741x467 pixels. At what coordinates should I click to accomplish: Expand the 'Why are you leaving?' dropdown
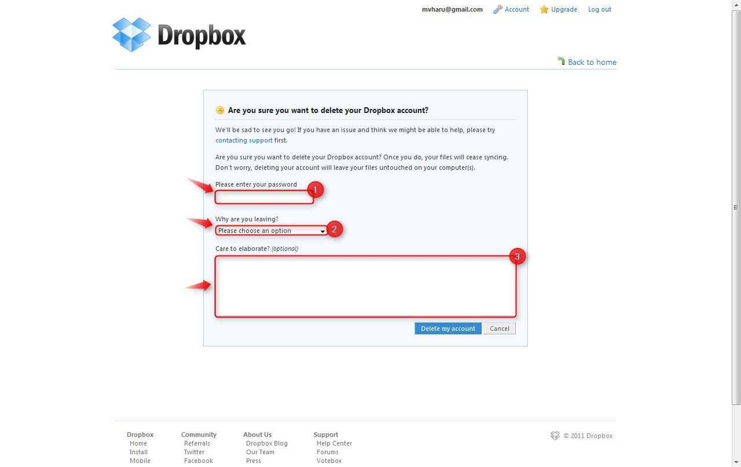coord(272,231)
